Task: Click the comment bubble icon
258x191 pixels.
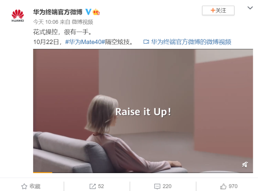Action: [157, 187]
